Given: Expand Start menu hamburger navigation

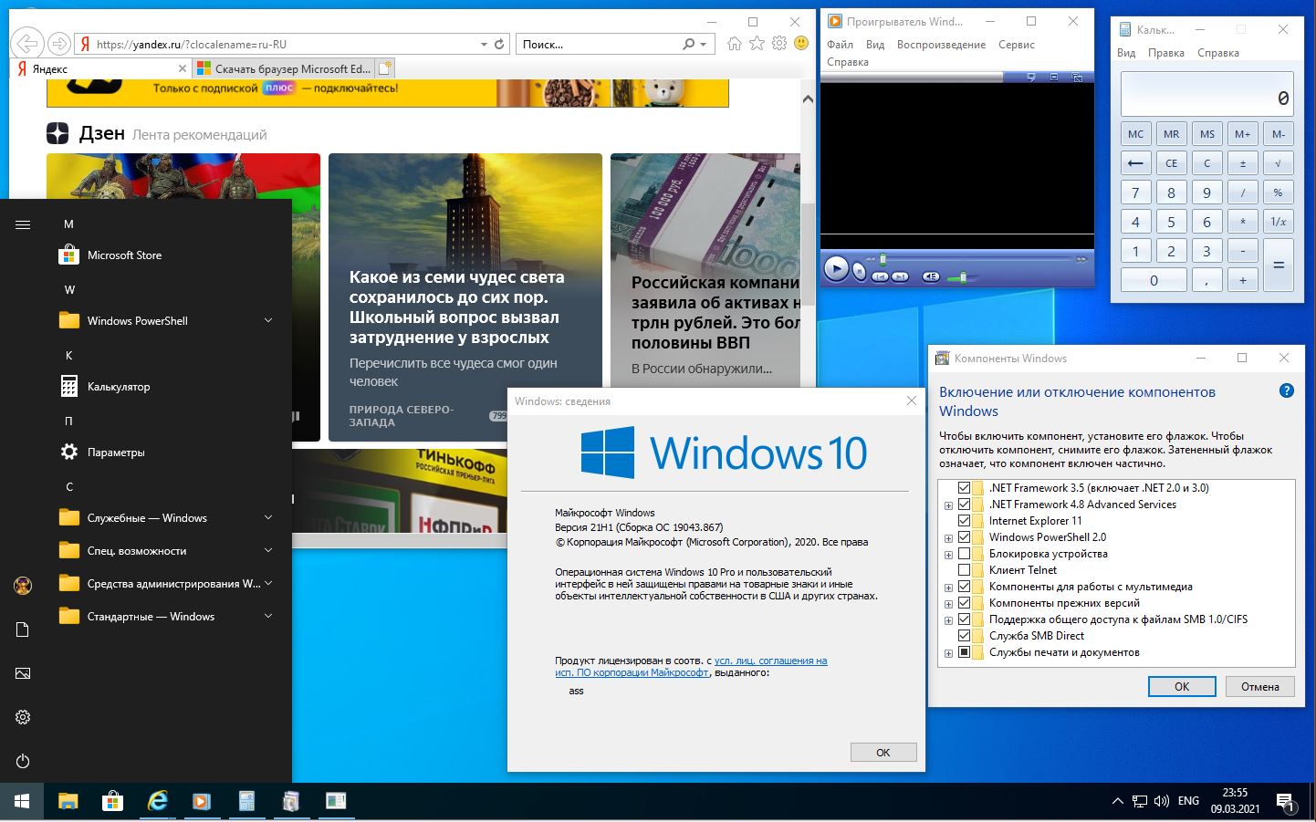Looking at the screenshot, I should 23,224.
